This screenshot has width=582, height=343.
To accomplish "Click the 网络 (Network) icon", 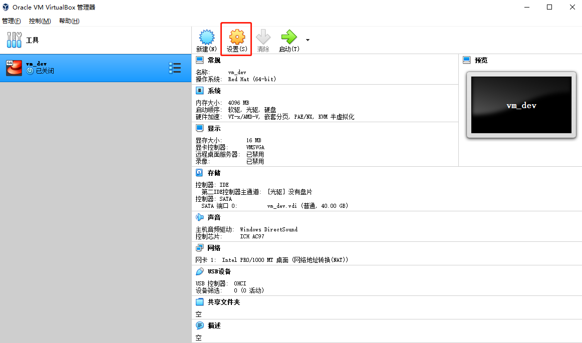I will [200, 247].
